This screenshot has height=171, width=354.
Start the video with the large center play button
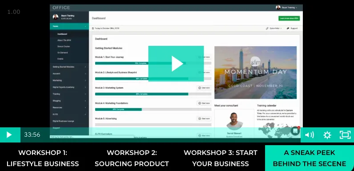[176, 64]
